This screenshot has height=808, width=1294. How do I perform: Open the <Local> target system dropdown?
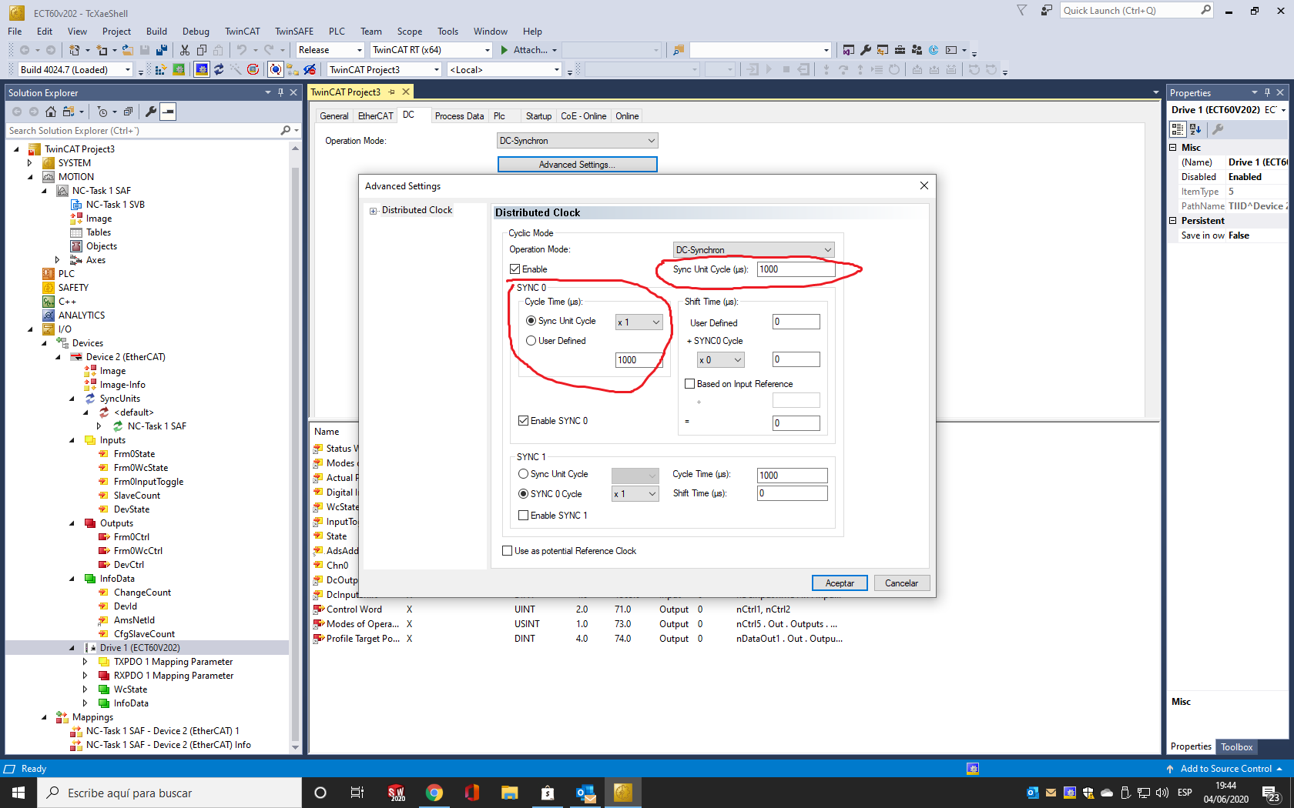click(505, 70)
